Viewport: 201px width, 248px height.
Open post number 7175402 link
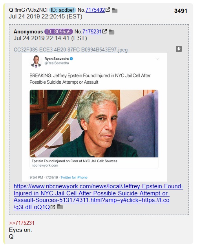(95, 10)
